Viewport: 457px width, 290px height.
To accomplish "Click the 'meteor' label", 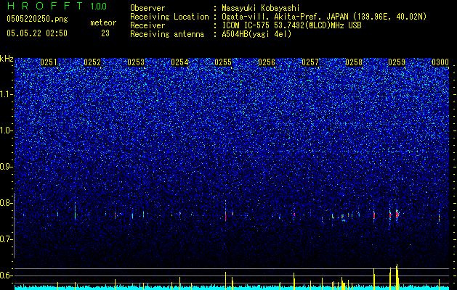I will coord(103,22).
